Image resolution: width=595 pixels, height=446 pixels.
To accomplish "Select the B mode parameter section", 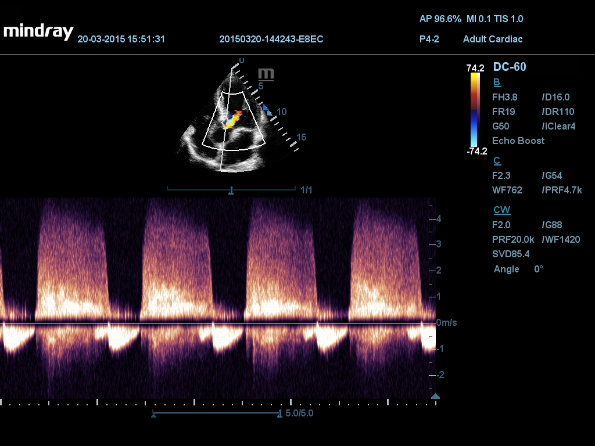I will (x=496, y=82).
